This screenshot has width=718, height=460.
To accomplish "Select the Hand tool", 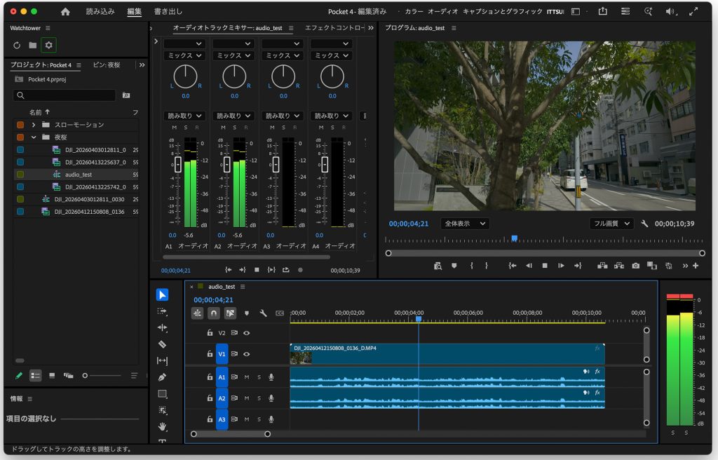I will coord(162,426).
